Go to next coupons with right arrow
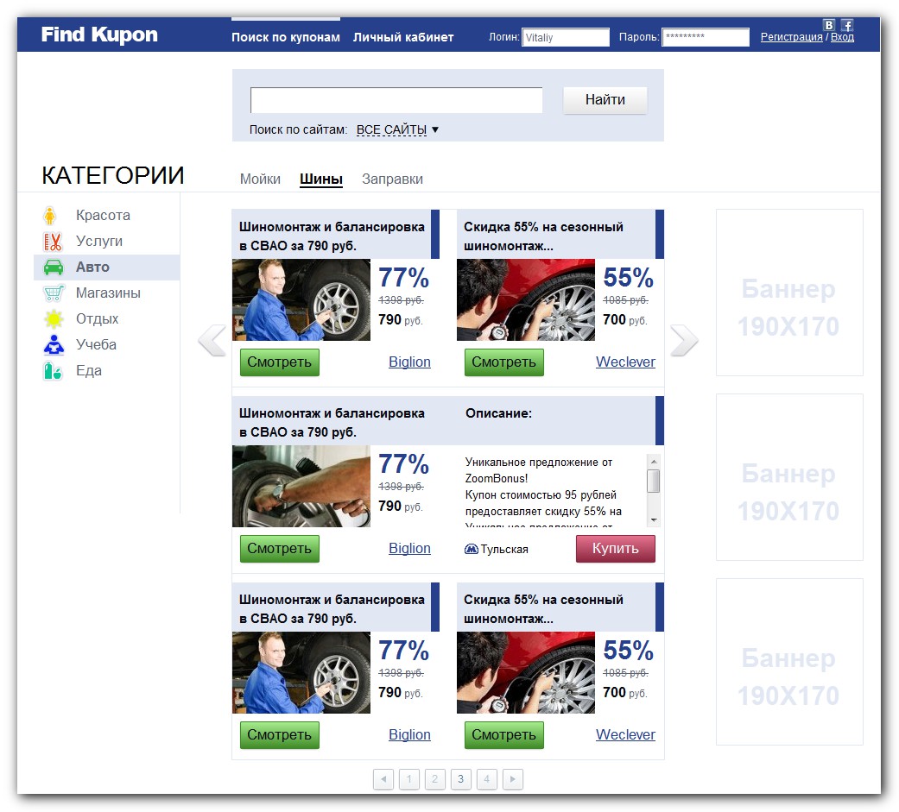The height and width of the screenshot is (812, 899). pos(684,340)
